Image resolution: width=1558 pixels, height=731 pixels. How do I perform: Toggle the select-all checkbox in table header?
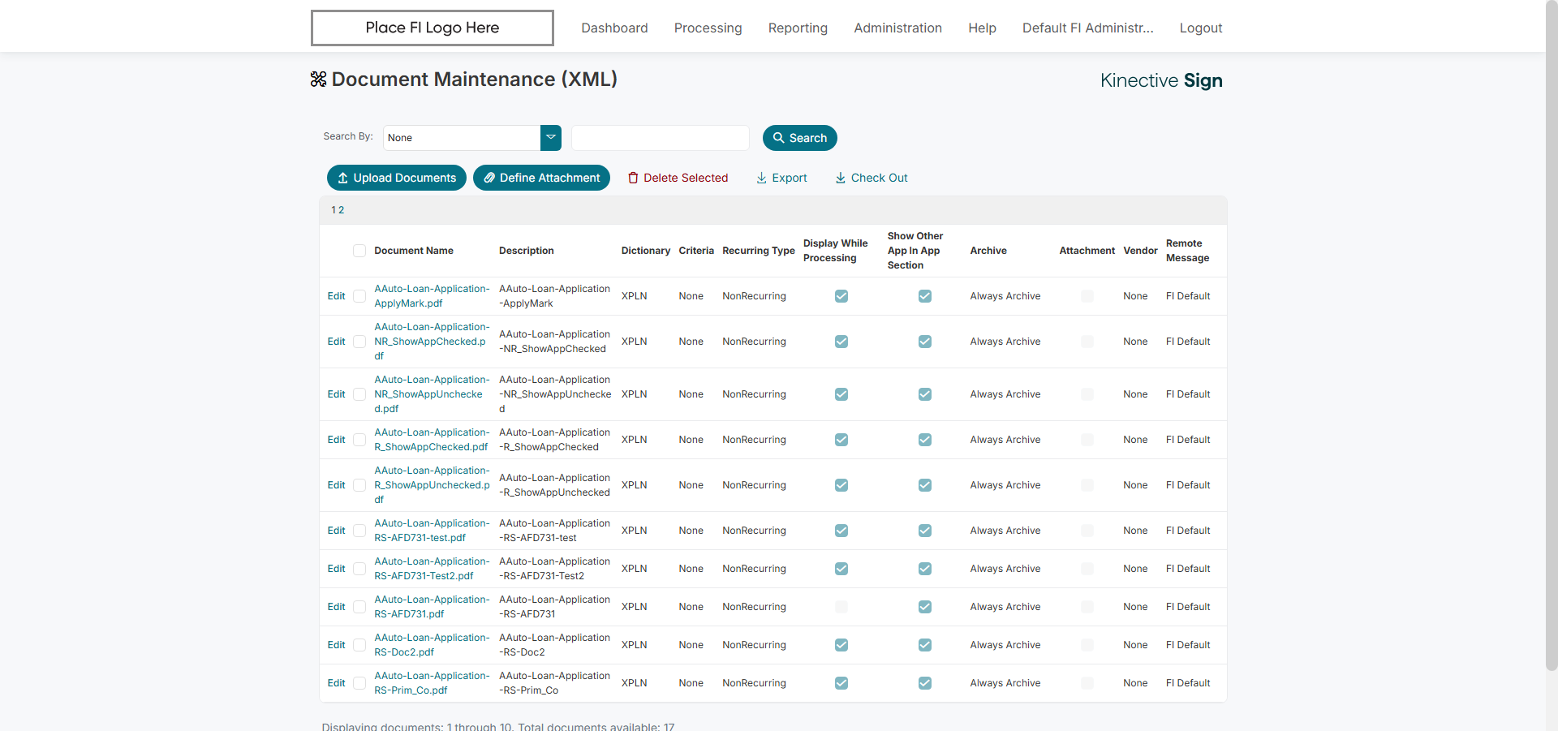coord(359,251)
